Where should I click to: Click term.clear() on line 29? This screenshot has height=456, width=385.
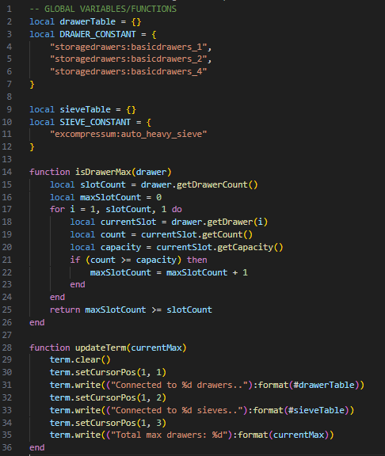point(80,359)
